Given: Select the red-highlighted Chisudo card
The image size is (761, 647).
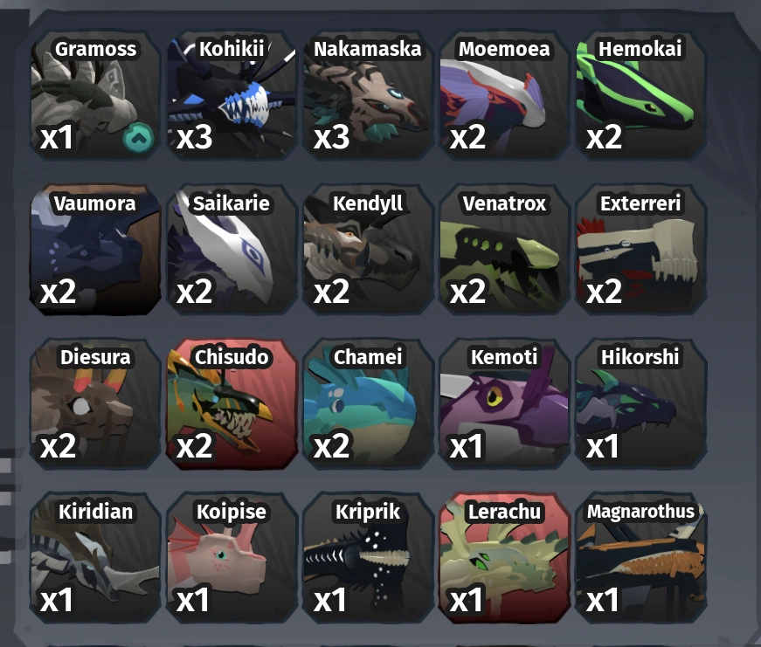Looking at the screenshot, I should pyautogui.click(x=232, y=403).
